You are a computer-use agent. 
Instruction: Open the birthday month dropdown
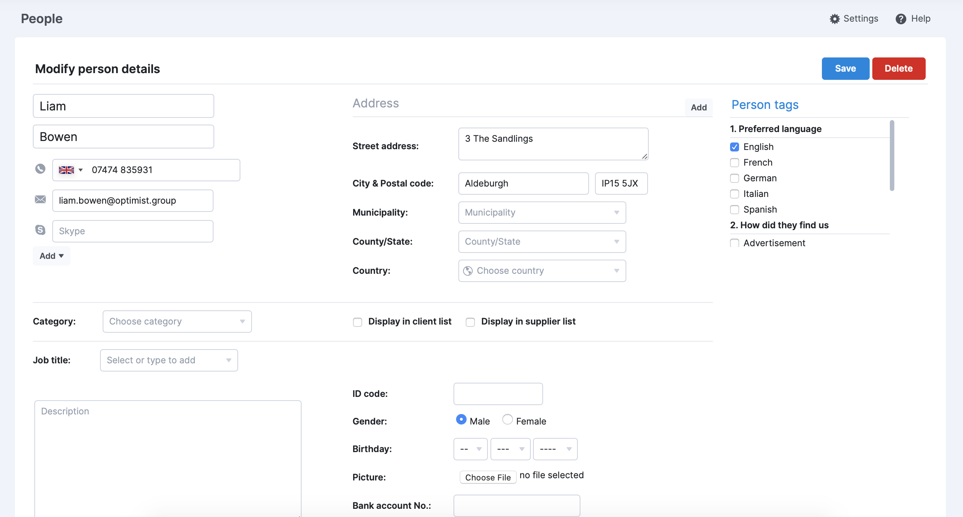pyautogui.click(x=510, y=449)
